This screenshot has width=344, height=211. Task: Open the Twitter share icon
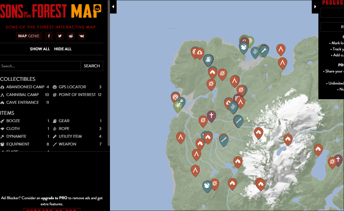click(x=60, y=36)
